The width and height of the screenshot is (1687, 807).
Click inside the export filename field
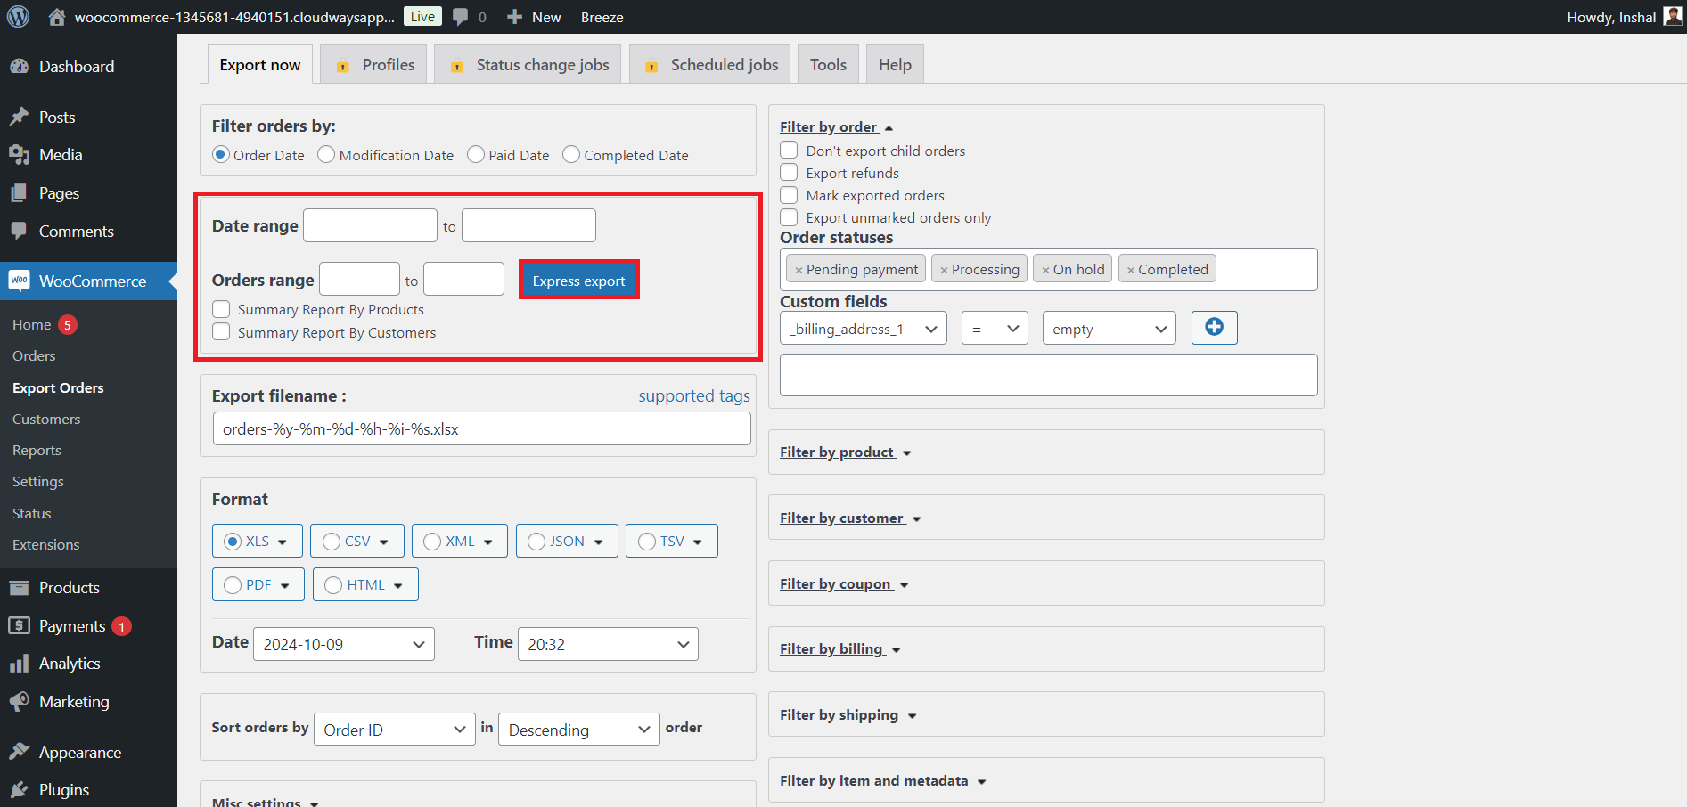coord(481,428)
